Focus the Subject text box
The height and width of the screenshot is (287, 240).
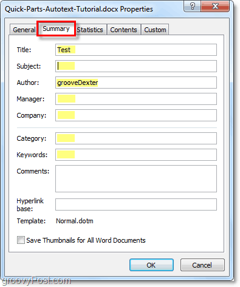[x=136, y=66]
